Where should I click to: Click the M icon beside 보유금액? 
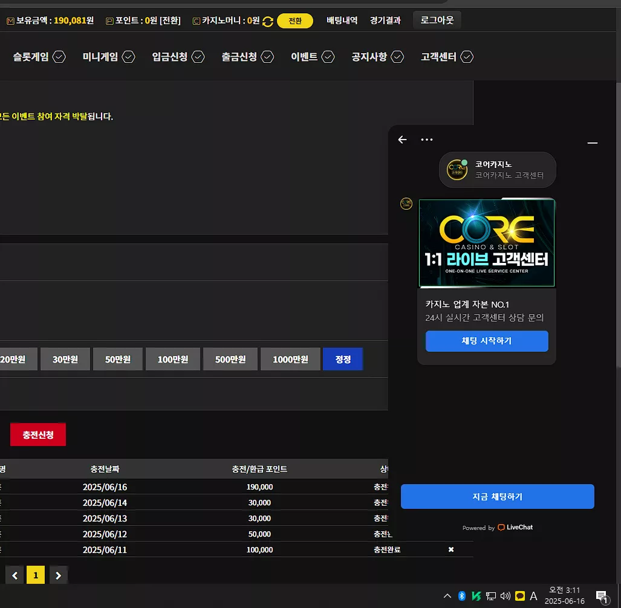pyautogui.click(x=11, y=21)
